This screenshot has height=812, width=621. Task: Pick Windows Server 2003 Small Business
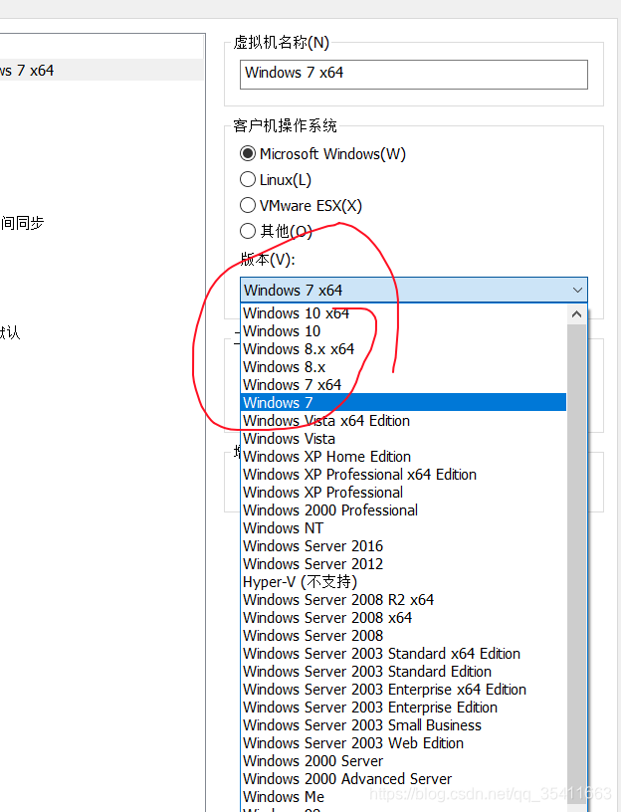[x=404, y=725]
